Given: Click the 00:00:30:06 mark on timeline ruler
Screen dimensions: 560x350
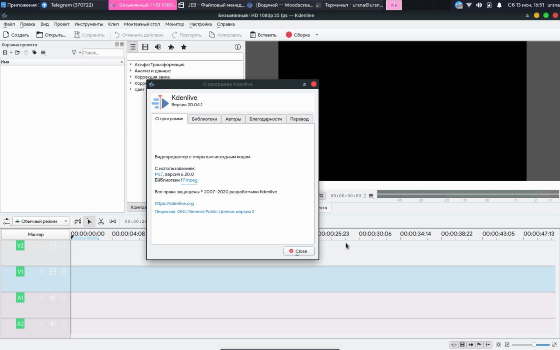Looking at the screenshot, I should [x=375, y=234].
